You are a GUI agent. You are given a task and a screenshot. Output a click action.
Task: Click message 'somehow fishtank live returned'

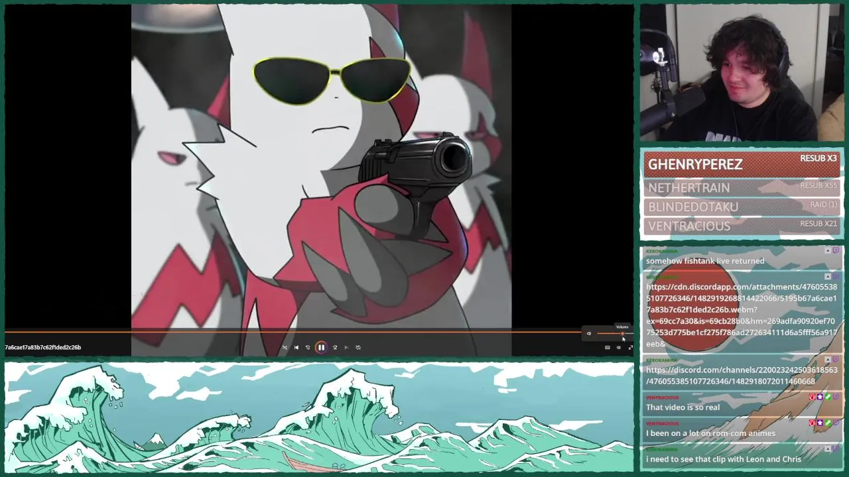tap(705, 261)
